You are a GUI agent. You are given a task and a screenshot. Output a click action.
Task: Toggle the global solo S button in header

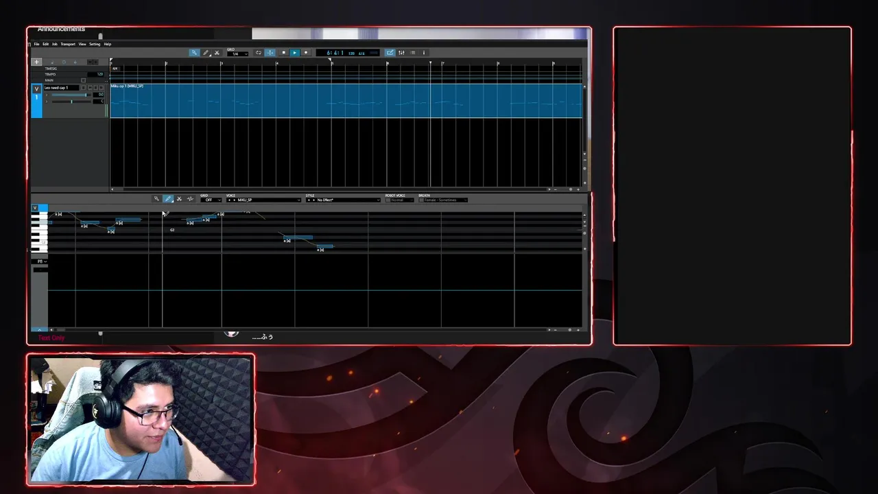(x=95, y=62)
